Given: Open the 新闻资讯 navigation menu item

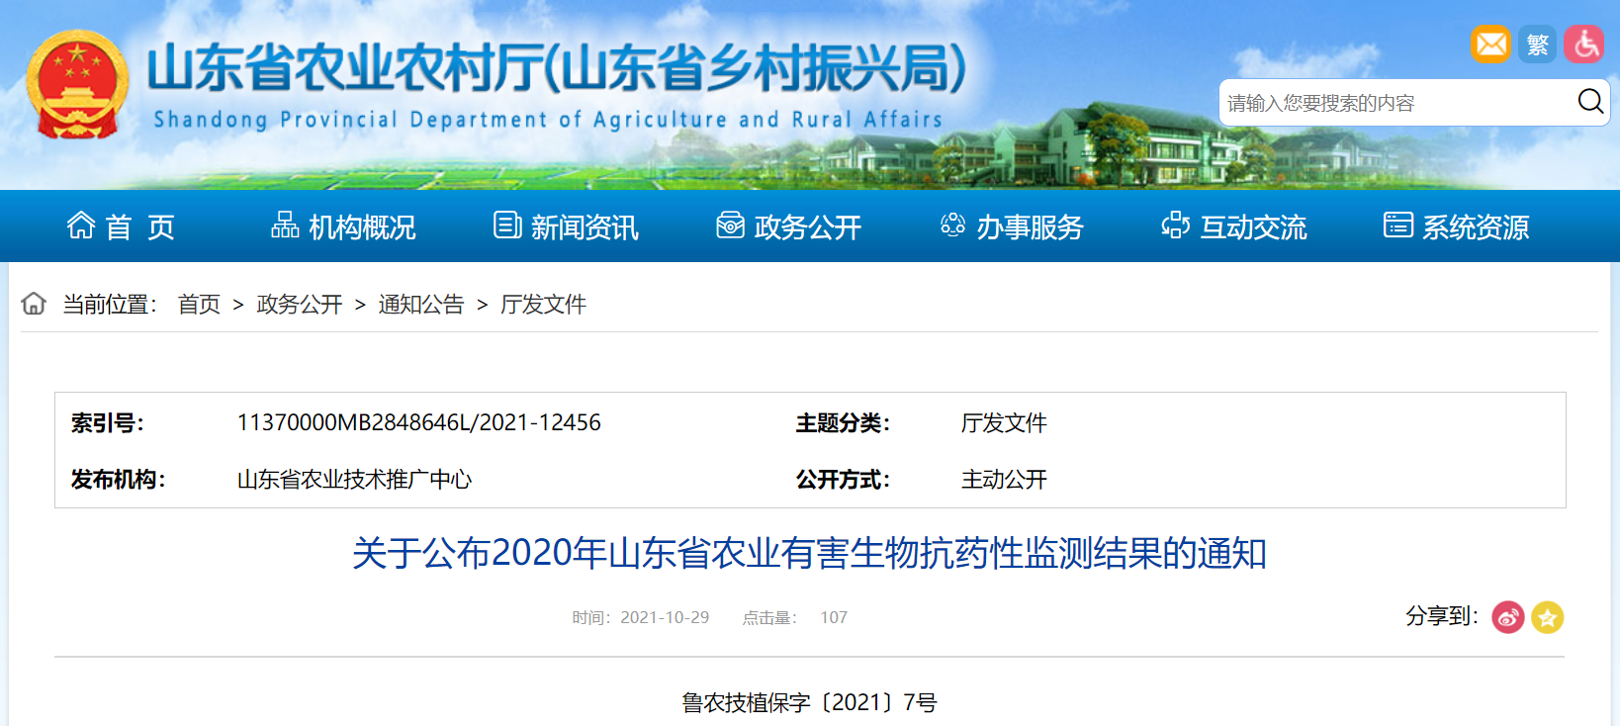Looking at the screenshot, I should [585, 227].
